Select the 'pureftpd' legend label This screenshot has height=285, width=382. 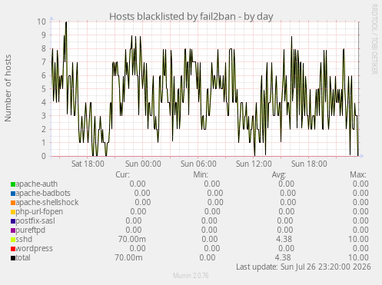pos(31,230)
